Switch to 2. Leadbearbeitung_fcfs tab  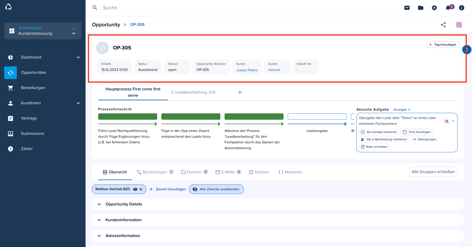coord(193,92)
